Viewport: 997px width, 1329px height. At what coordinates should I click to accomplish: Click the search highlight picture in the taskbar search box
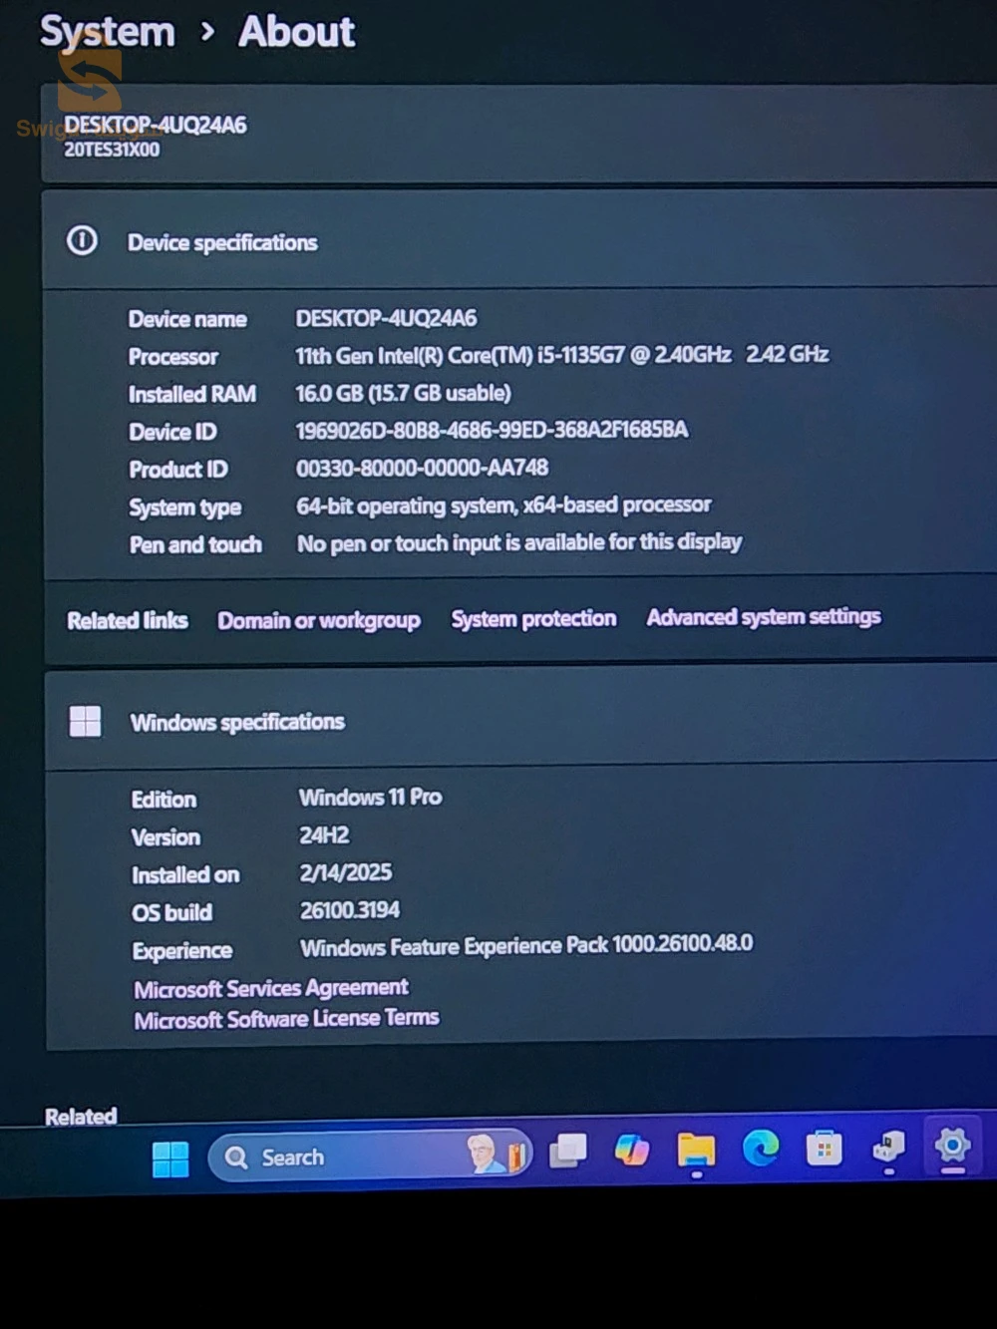(x=496, y=1154)
